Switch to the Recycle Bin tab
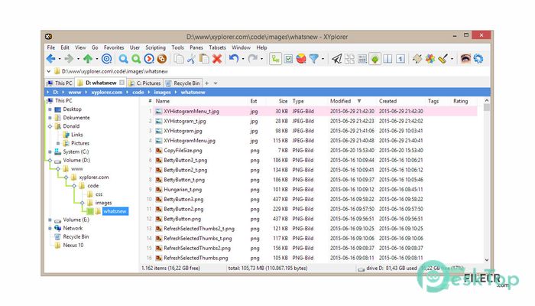The height and width of the screenshot is (306, 535). tap(183, 83)
